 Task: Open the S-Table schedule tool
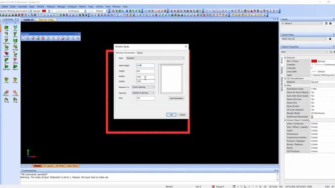[x=15, y=92]
